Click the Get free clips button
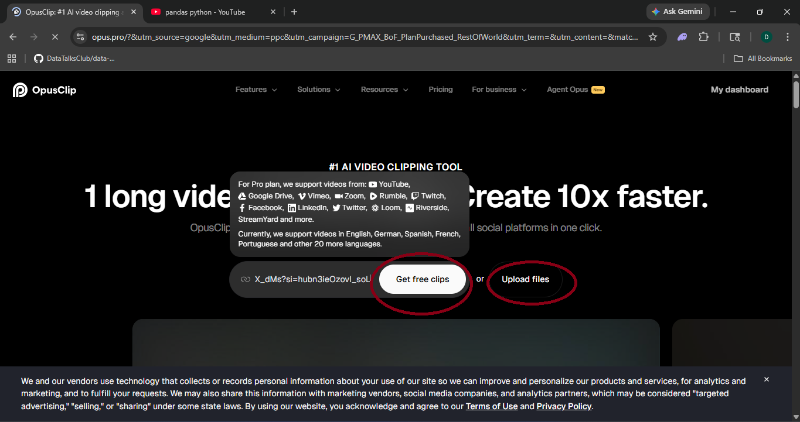The width and height of the screenshot is (800, 422). [x=423, y=279]
